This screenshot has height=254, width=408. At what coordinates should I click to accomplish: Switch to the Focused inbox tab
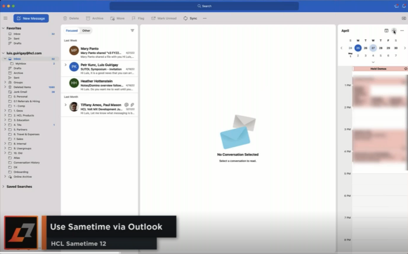[72, 31]
